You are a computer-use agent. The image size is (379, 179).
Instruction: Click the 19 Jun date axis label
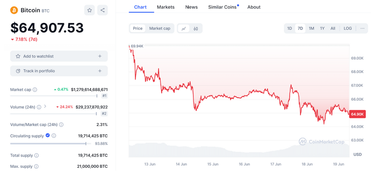338,164
